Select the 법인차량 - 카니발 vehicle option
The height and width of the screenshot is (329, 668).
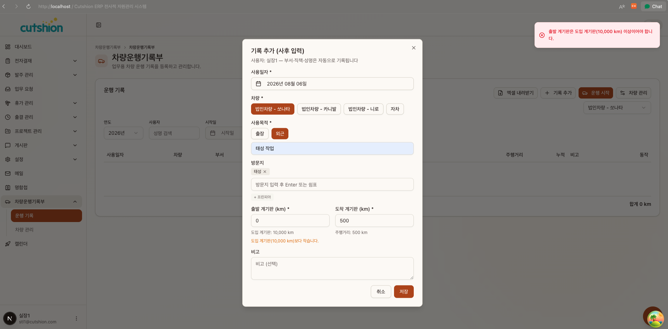coord(319,109)
